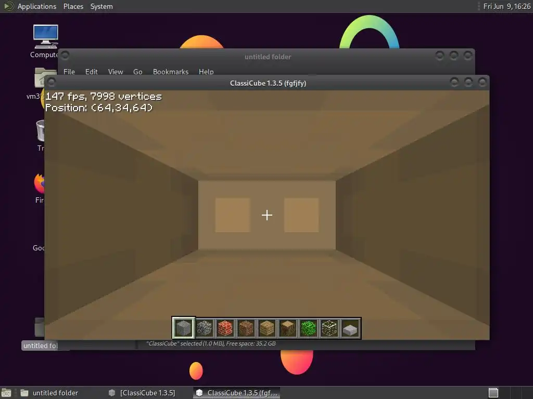Open the Applications menu in top panel
The image size is (533, 399).
click(x=37, y=6)
